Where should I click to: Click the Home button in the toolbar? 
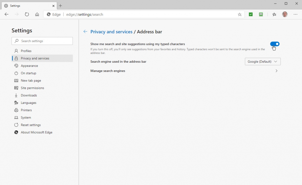[x=37, y=14]
